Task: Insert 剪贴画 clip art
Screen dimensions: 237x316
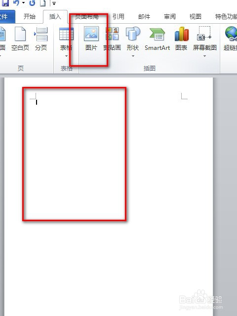Action: 112,39
